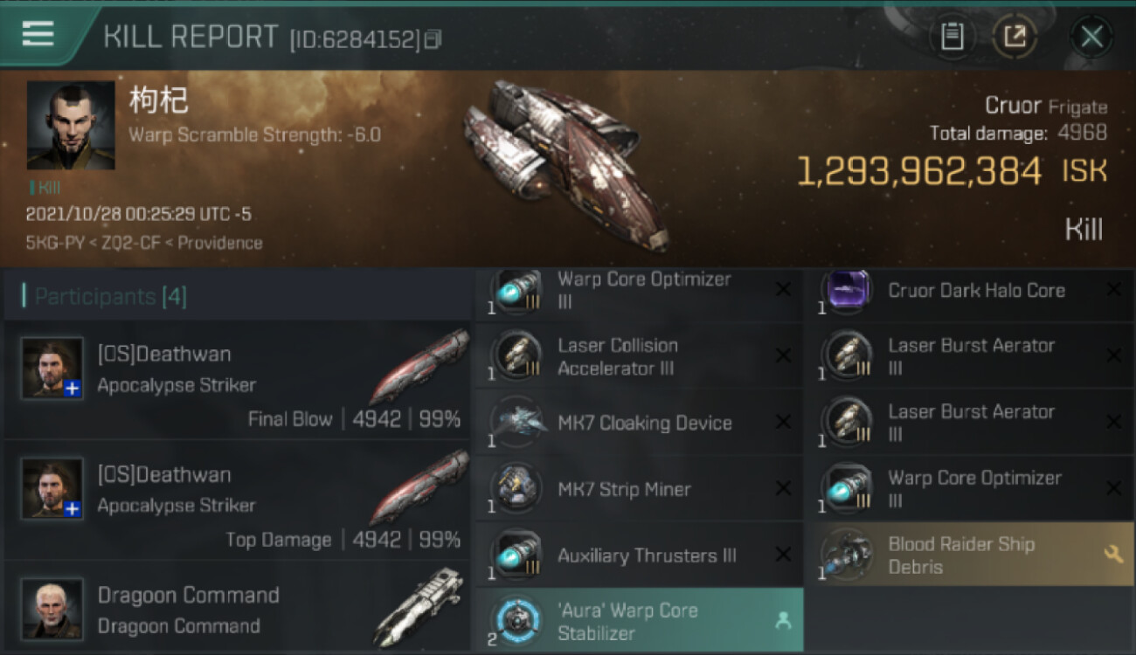
Task: Select the MK7 Cloaking Device icon
Action: 516,423
